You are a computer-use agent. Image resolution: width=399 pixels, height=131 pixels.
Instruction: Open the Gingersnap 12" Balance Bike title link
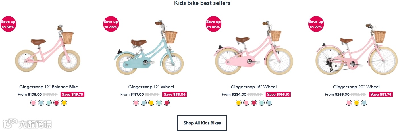click(49, 87)
